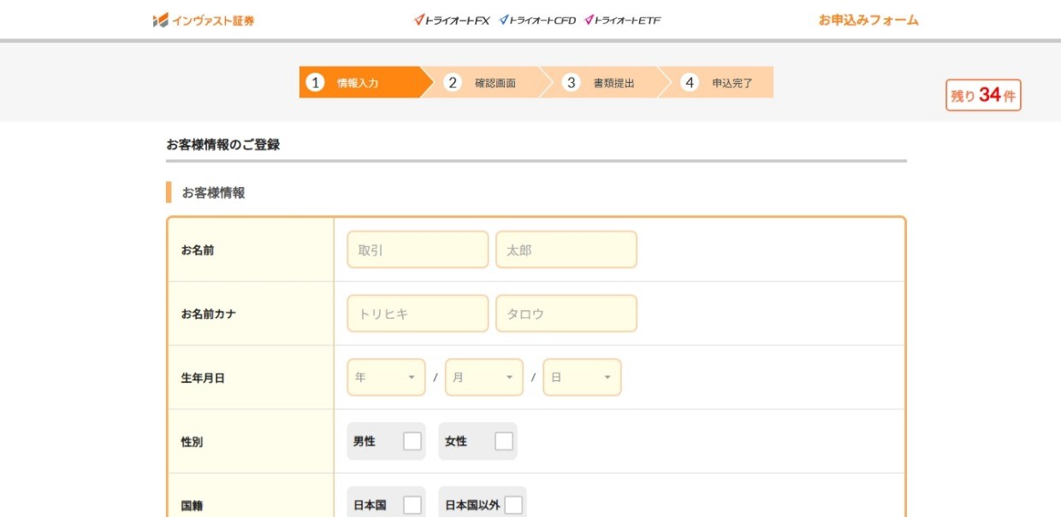Focus the last name field 取引

pos(418,250)
